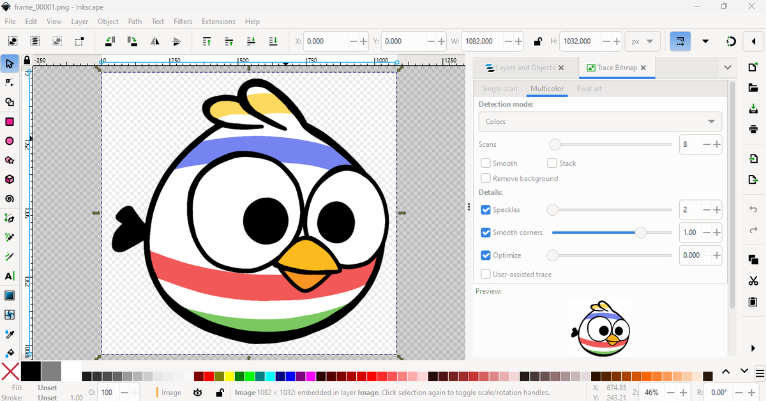
Task: Click the Save document icon
Action: (x=753, y=110)
